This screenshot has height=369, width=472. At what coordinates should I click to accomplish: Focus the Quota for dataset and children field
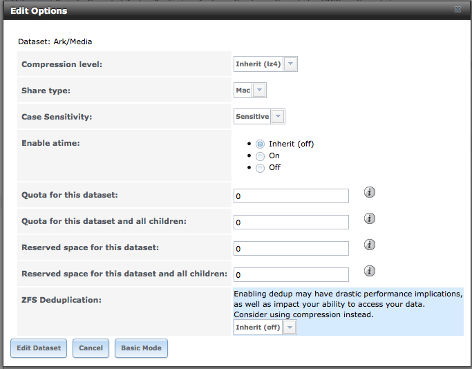[291, 223]
